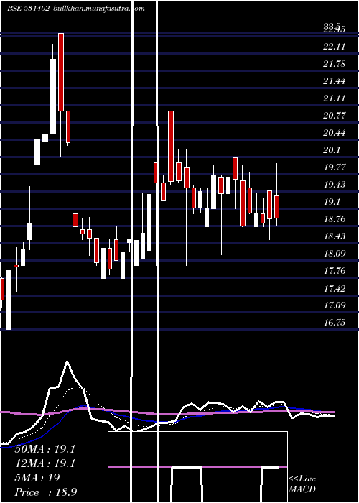The height and width of the screenshot is (503, 359).
Task: Click the 50MA : 19.1 label
Action: (x=45, y=448)
